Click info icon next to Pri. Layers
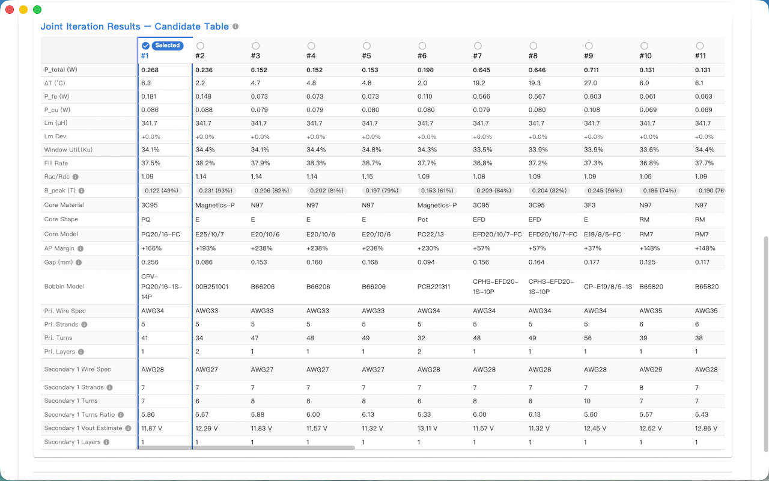 coord(81,352)
